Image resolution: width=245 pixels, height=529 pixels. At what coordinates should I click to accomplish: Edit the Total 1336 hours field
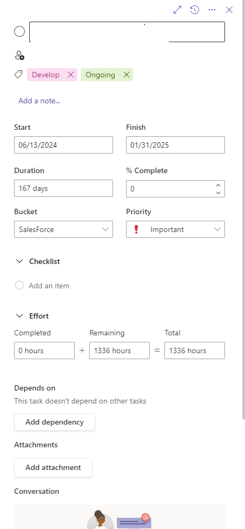[x=195, y=351]
